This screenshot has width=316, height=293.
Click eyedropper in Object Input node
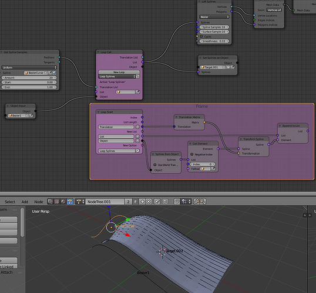[x=31, y=115]
